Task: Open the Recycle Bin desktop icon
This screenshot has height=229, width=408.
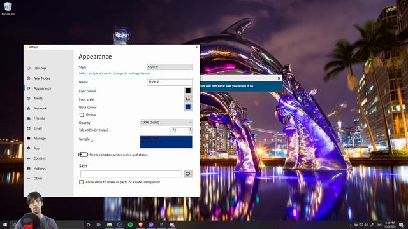Action: (x=8, y=8)
